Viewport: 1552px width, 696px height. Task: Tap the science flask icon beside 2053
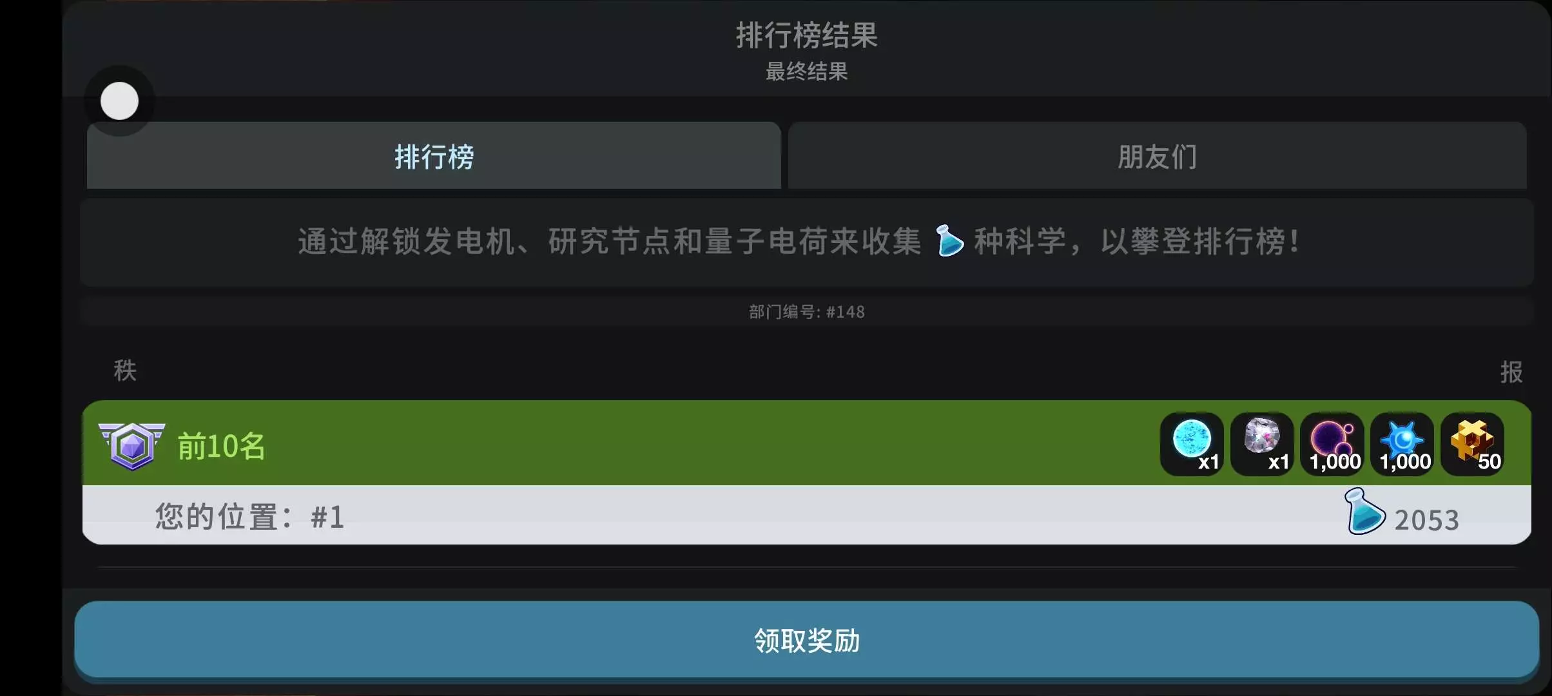(1364, 511)
